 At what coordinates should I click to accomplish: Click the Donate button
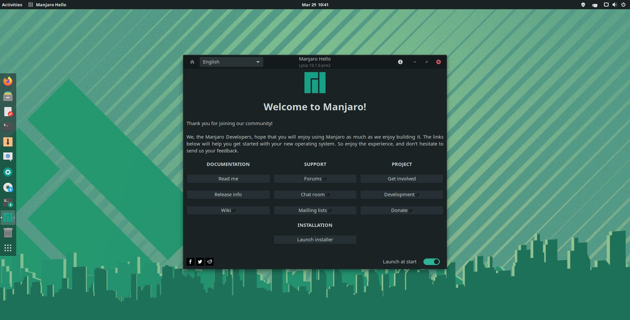click(402, 210)
